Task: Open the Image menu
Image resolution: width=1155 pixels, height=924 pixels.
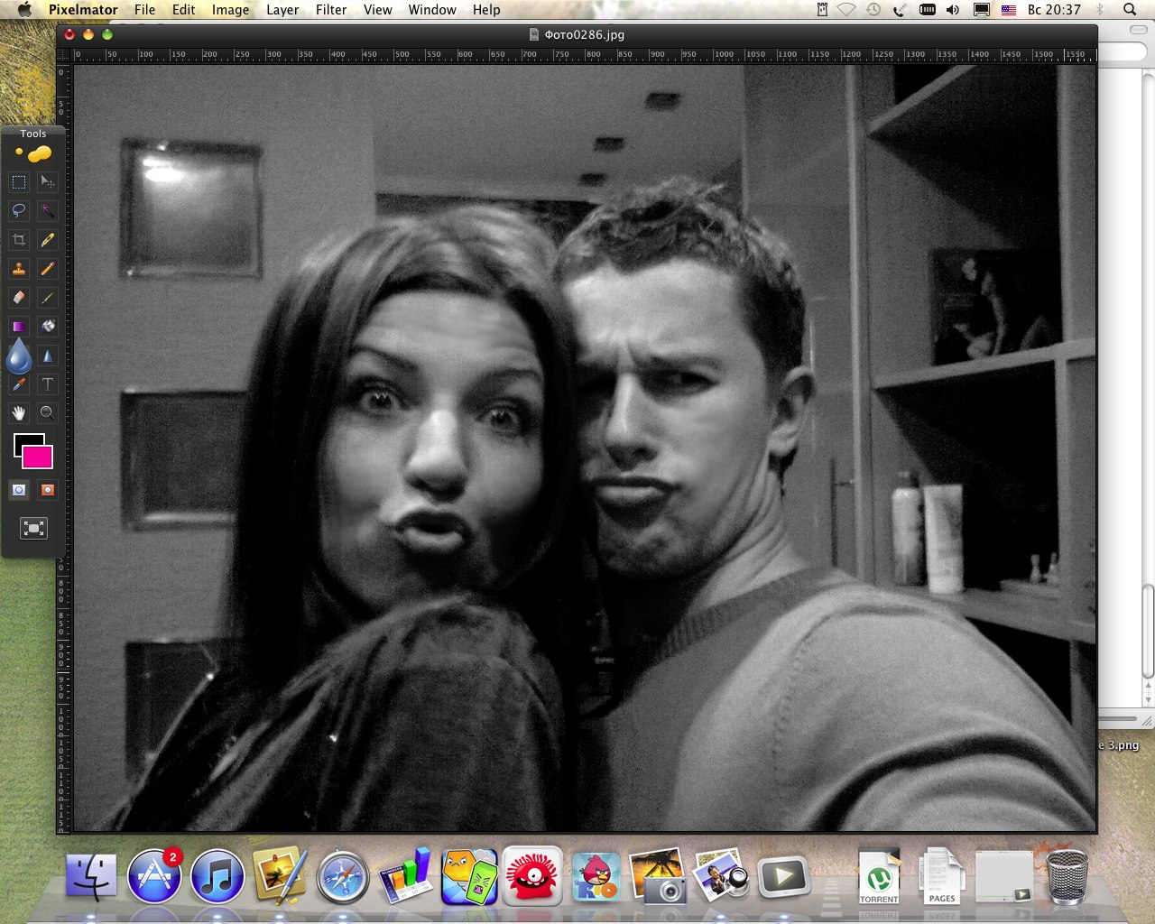Action: (230, 10)
